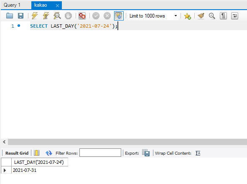The width and height of the screenshot is (247, 184).
Task: Open the Limit to 1000 rows dropdown
Action: (x=176, y=16)
